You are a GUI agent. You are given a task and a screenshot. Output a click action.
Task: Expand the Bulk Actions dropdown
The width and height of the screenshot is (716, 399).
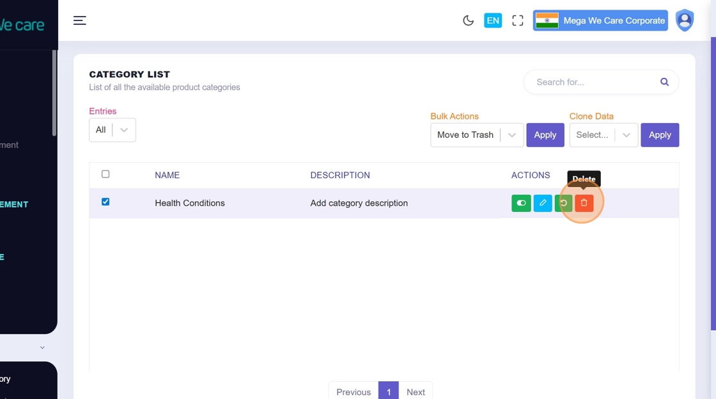coord(477,135)
